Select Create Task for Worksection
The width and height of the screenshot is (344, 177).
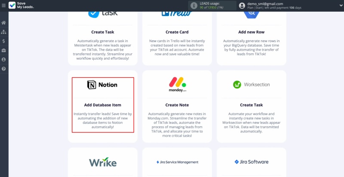(x=252, y=105)
